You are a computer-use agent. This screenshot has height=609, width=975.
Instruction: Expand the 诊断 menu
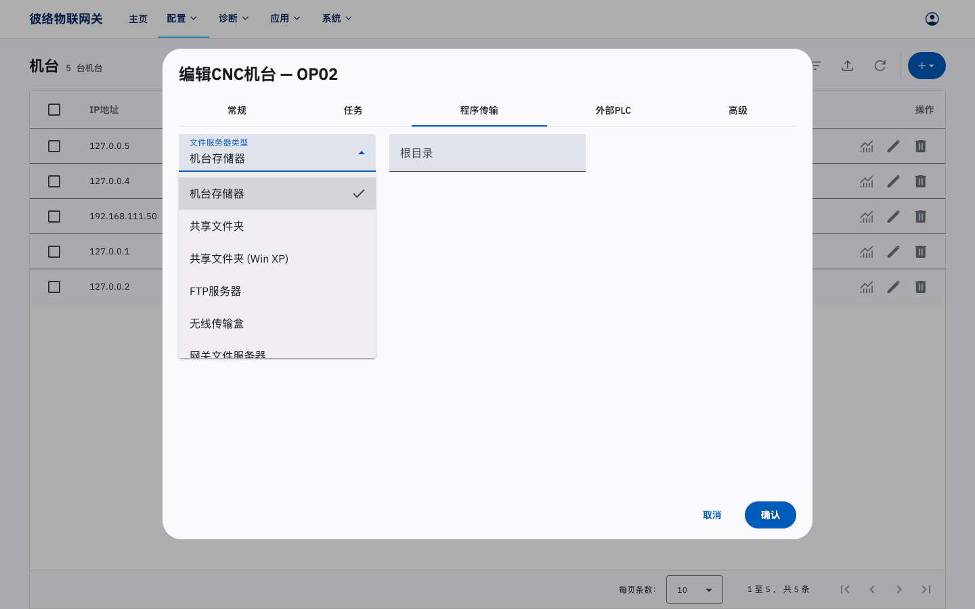tap(234, 18)
